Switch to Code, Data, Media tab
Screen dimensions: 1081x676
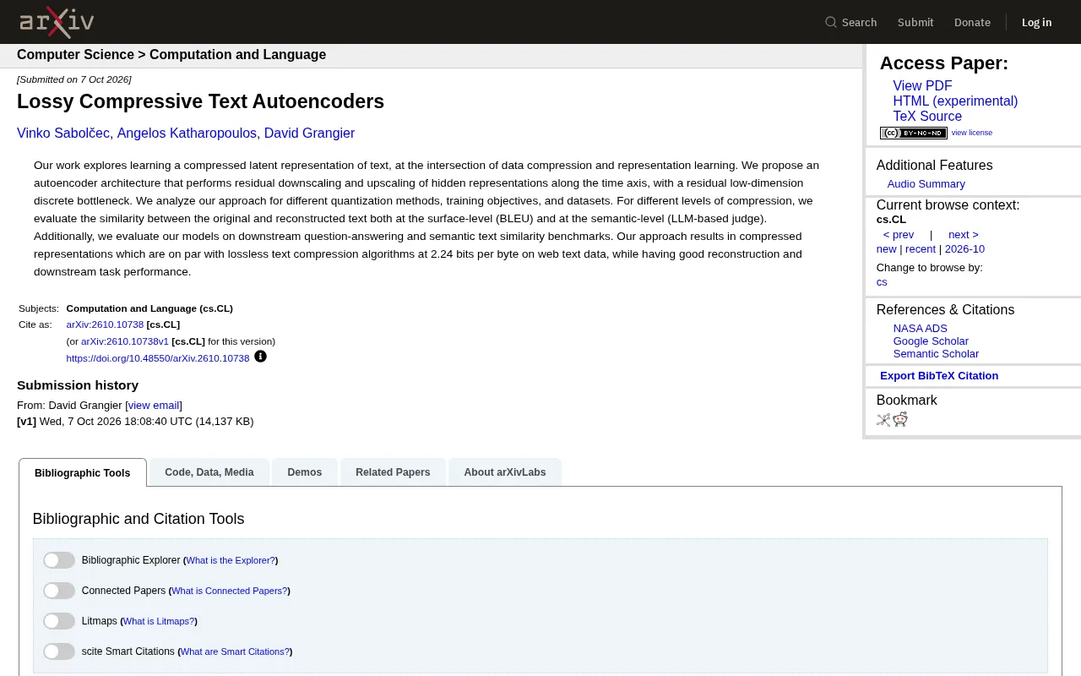click(x=209, y=472)
